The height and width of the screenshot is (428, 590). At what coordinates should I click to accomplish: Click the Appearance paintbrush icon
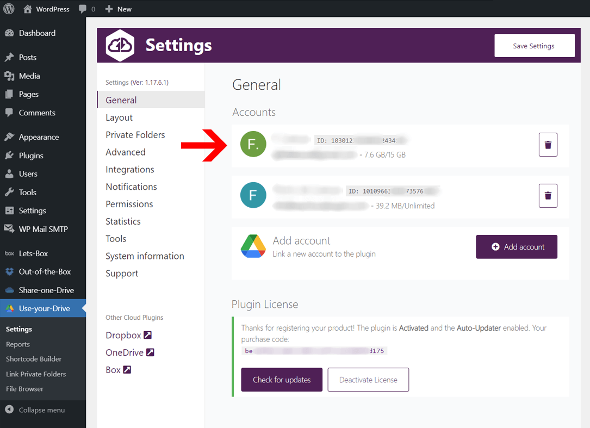click(9, 137)
